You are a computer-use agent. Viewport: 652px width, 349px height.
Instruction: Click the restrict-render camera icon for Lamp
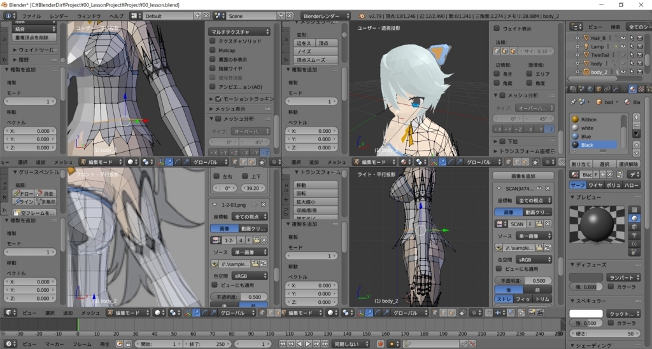pos(640,46)
